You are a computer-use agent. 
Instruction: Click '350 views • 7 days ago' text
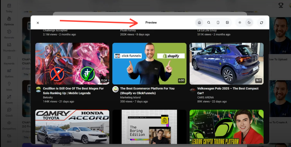[134, 101]
